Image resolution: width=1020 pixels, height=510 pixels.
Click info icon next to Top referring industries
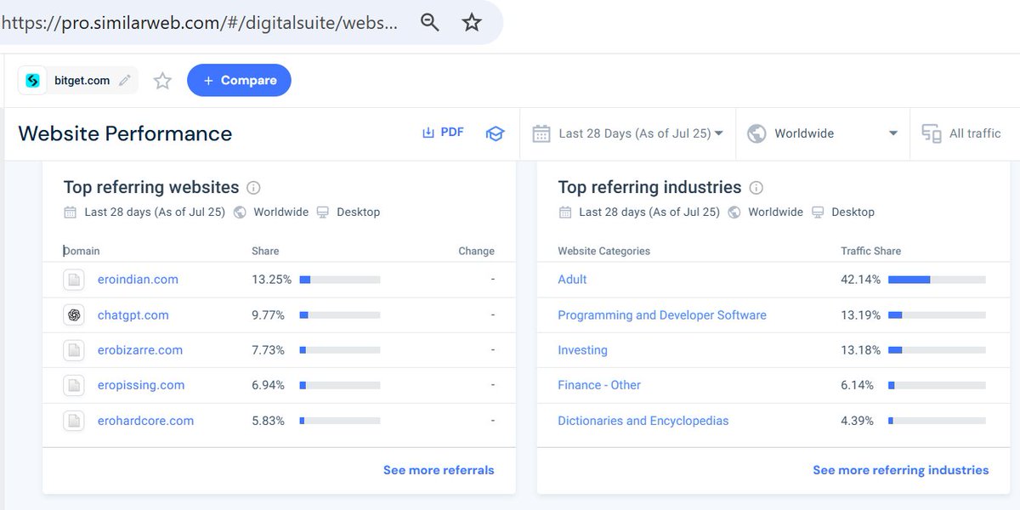pyautogui.click(x=756, y=188)
